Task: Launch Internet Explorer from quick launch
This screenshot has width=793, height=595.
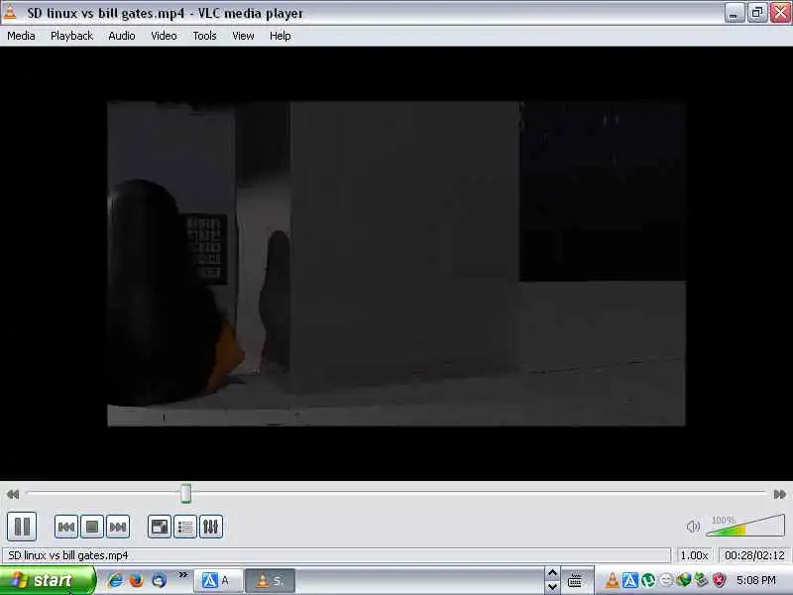Action: [115, 580]
